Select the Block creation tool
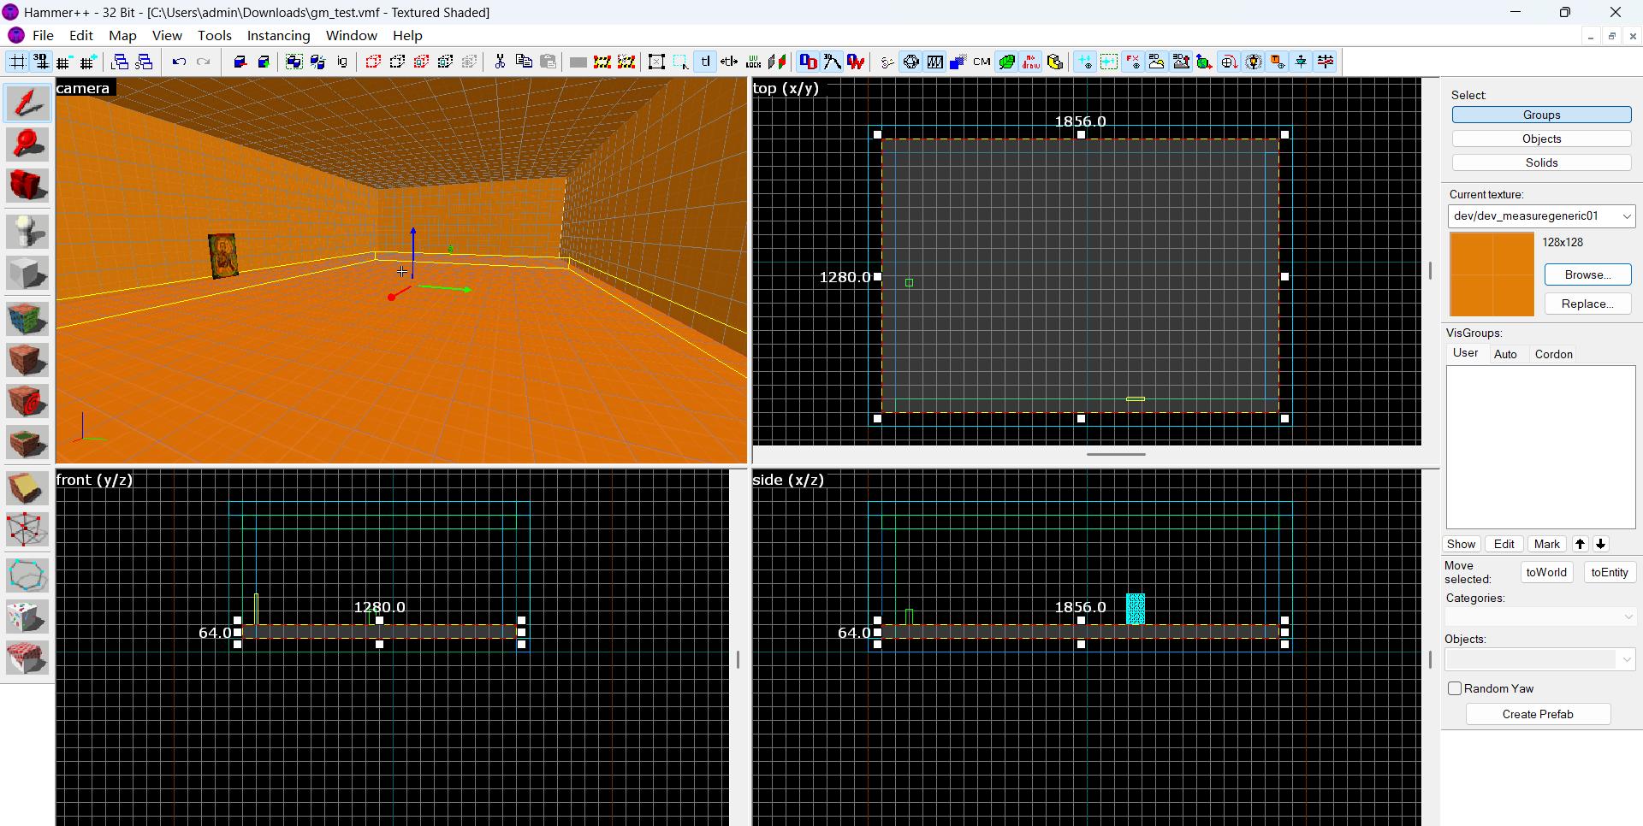This screenshot has height=826, width=1643. pyautogui.click(x=27, y=274)
